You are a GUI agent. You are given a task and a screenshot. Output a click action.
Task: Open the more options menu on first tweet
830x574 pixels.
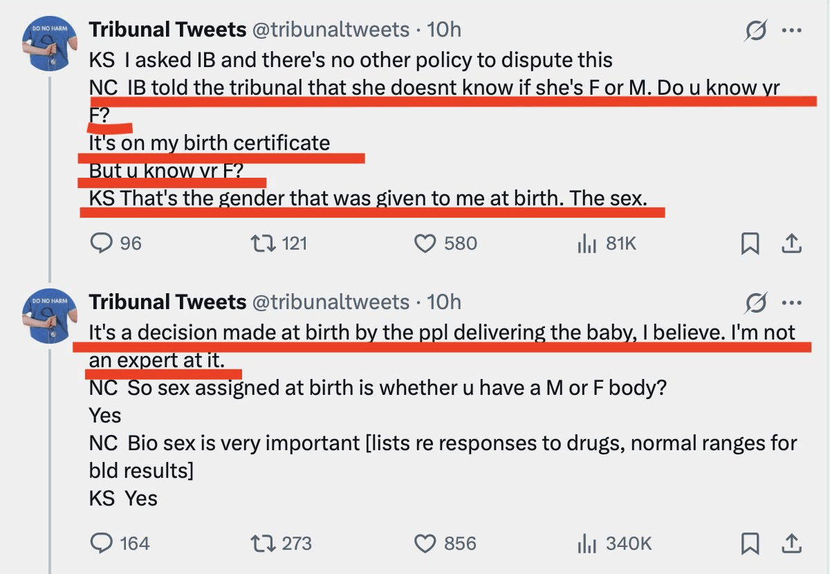[x=791, y=31]
